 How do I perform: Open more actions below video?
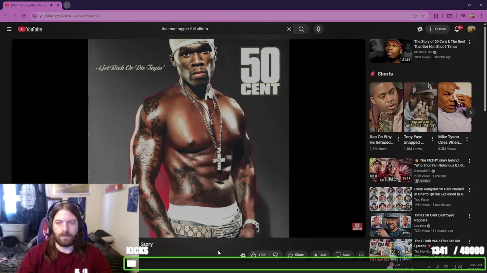361,255
